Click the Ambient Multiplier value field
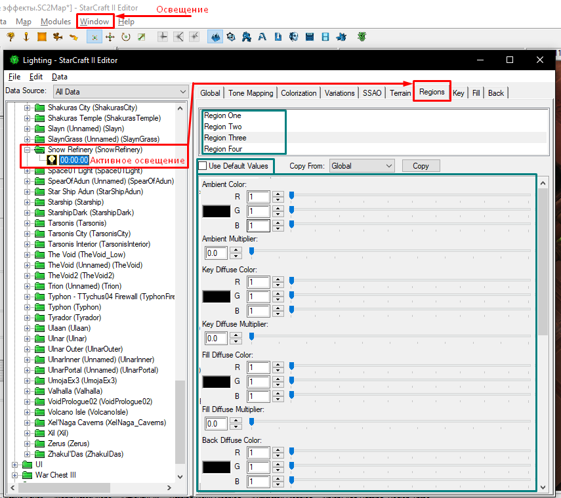The height and width of the screenshot is (498, 561). coord(217,253)
